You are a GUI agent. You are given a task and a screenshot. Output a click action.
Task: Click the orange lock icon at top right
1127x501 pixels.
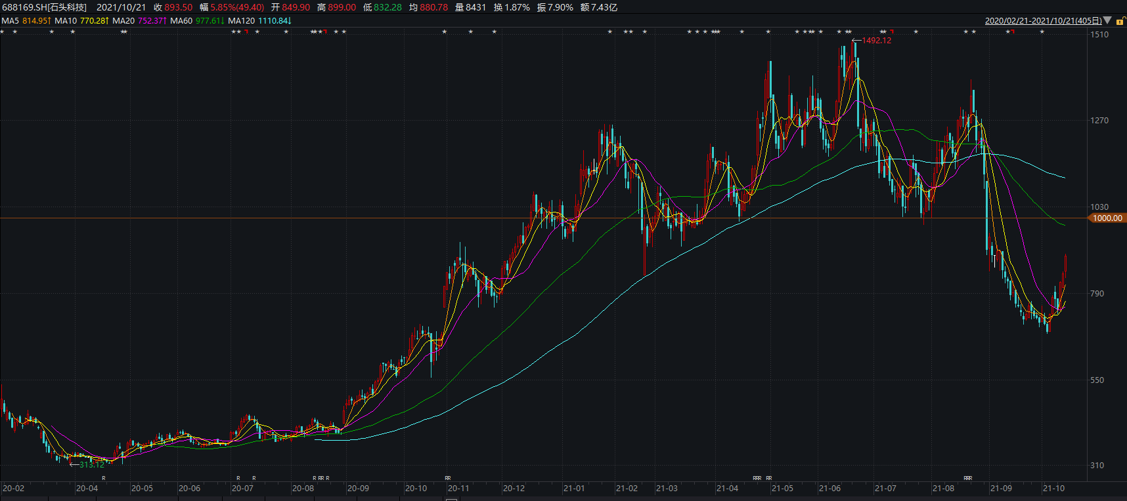click(1120, 22)
